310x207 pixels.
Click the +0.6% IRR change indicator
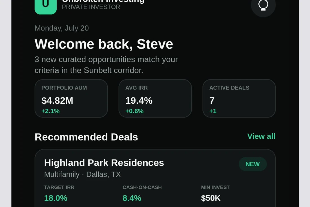(134, 111)
